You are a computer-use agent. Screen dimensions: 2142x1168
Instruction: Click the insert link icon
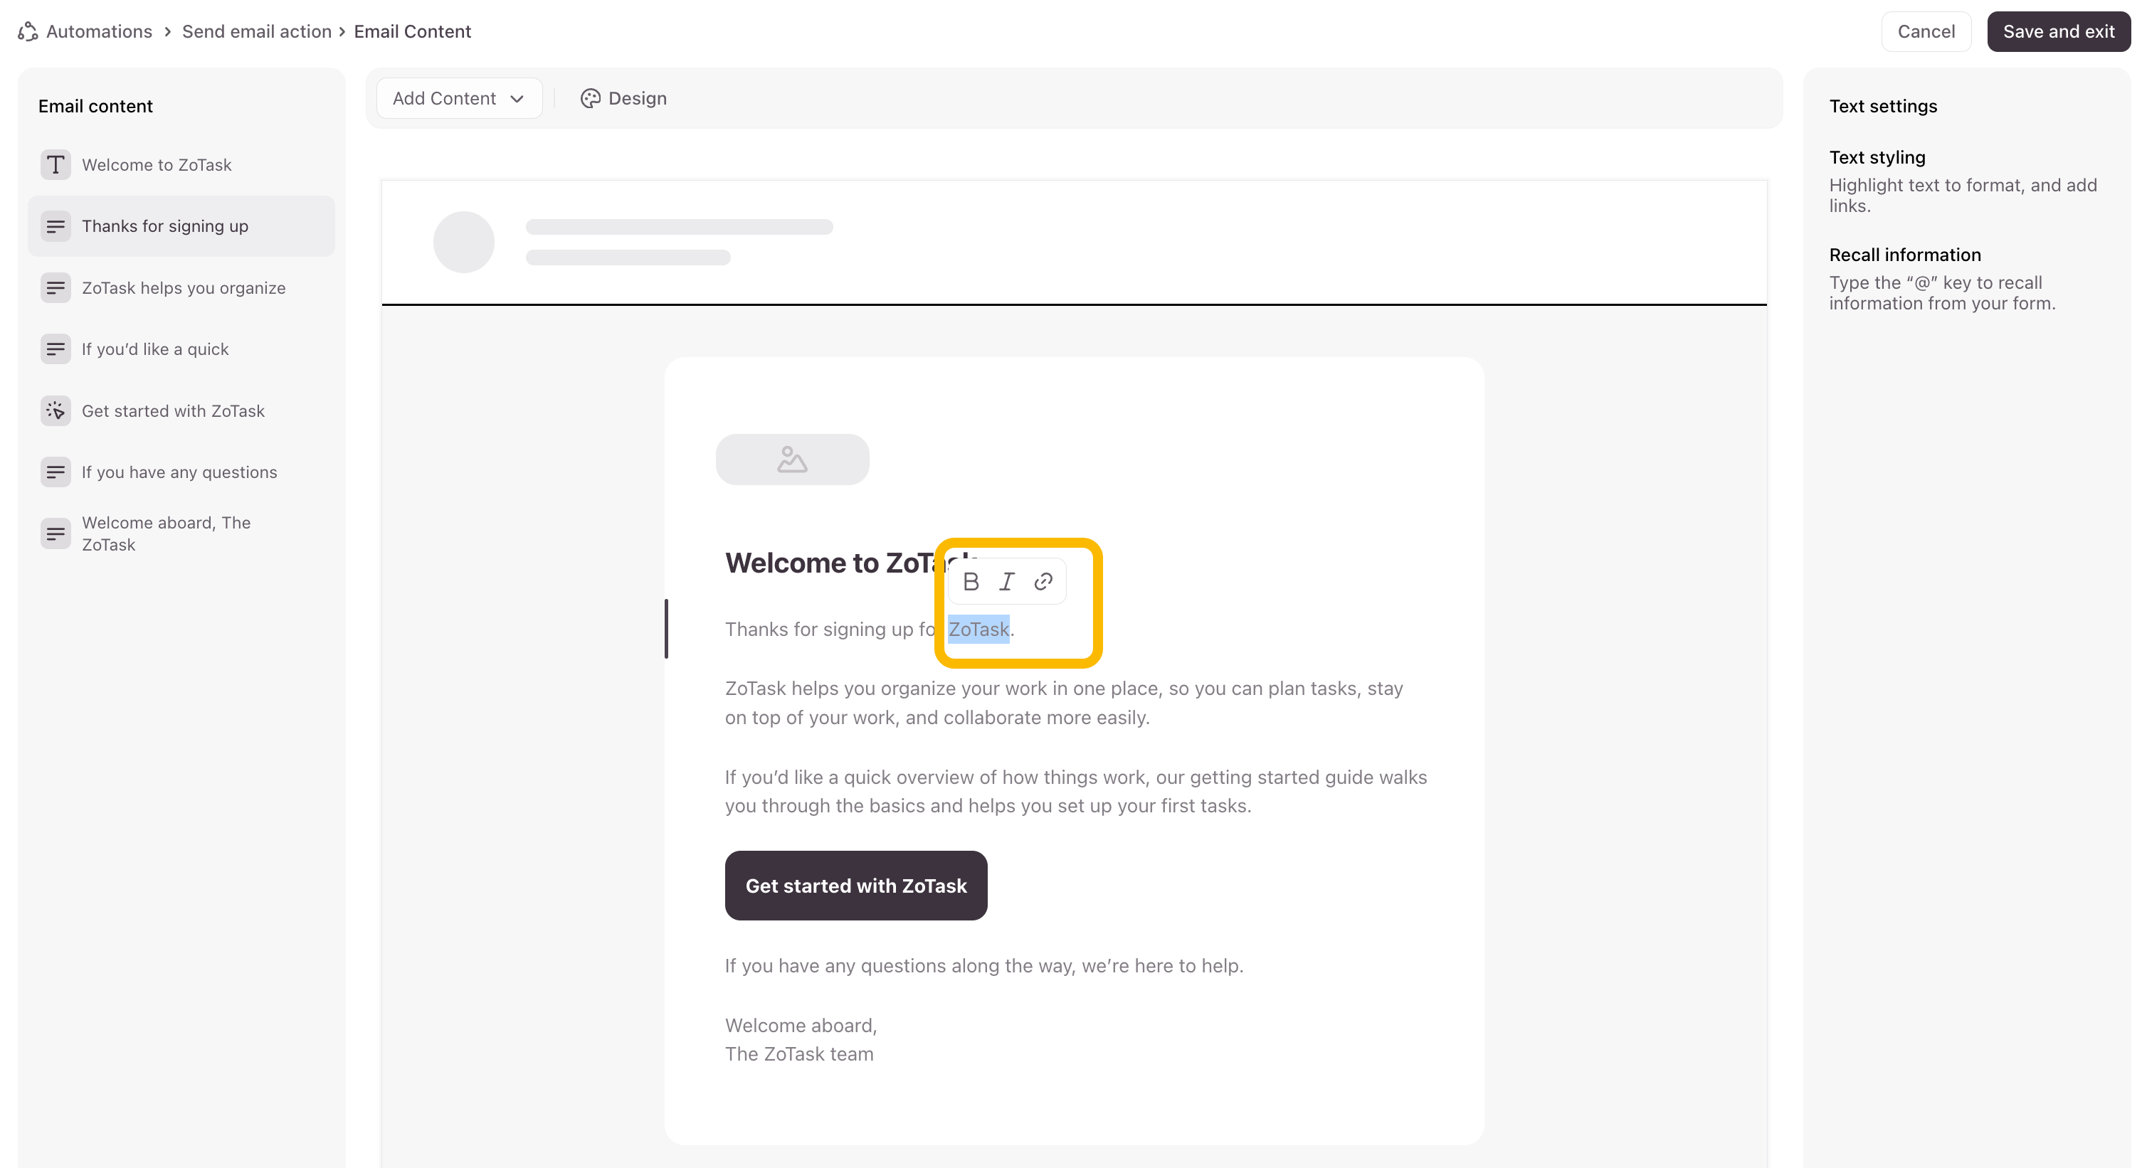click(1043, 582)
